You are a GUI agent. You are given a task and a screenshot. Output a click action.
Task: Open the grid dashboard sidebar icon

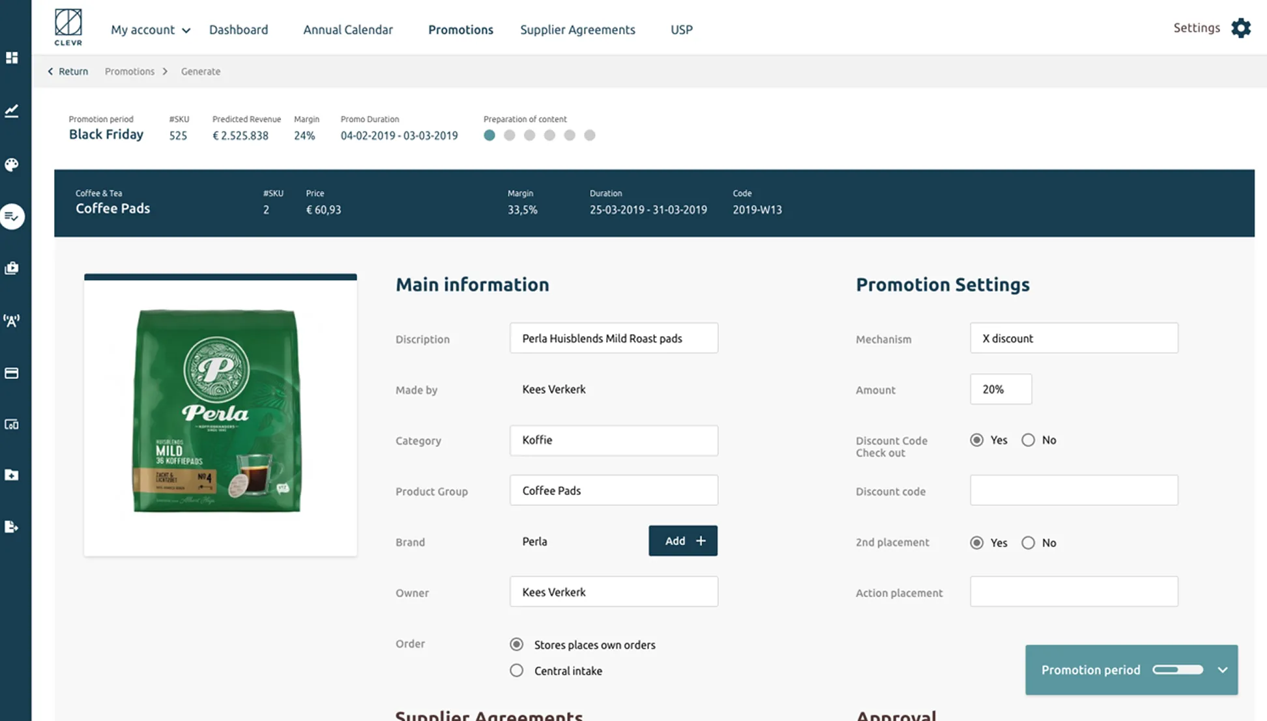click(x=12, y=58)
